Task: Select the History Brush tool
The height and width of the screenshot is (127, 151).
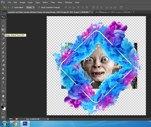Action: 3,56
